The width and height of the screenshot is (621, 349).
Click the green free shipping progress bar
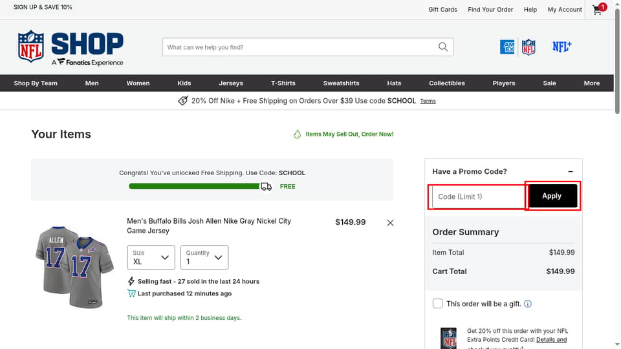[x=194, y=186]
